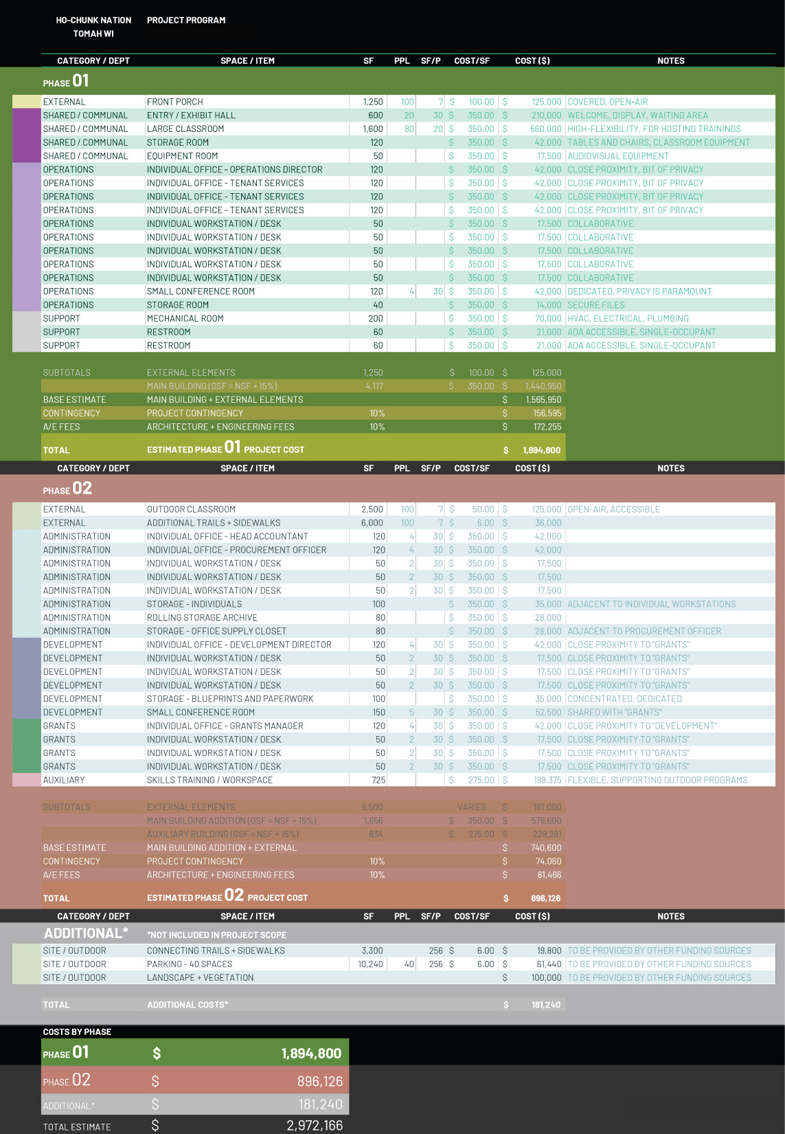Click Phase 02 amount in Costs by Phase
Screen dimensions: 785x1134
click(x=319, y=1082)
